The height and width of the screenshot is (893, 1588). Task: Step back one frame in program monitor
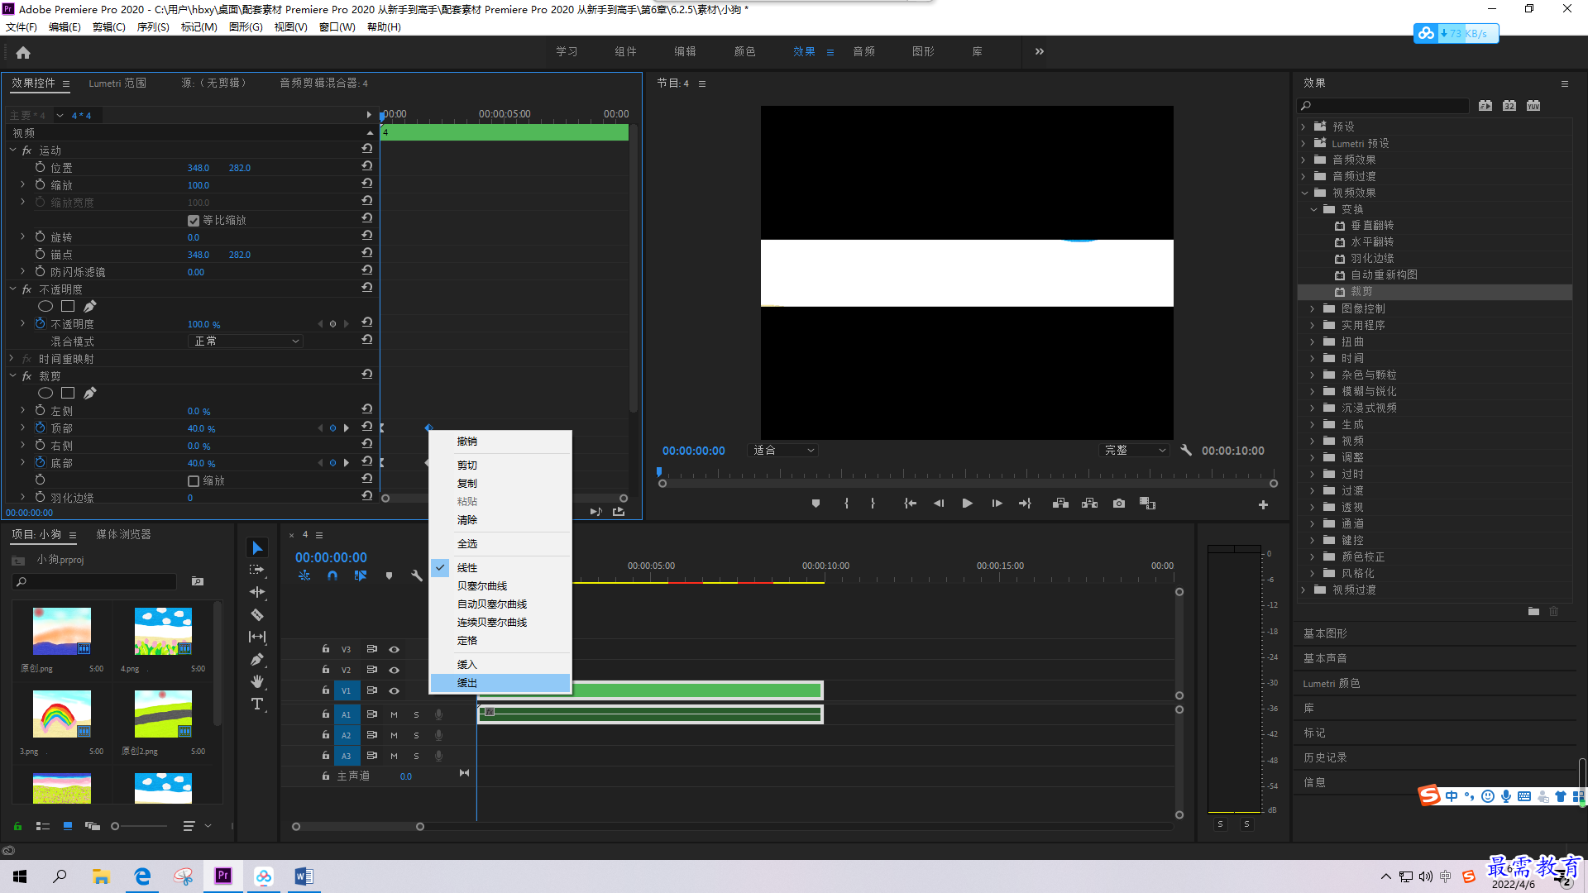pos(939,504)
